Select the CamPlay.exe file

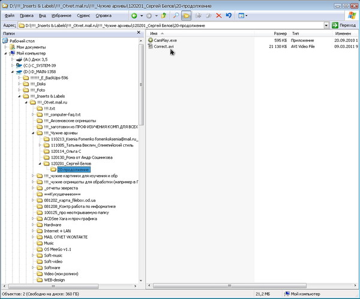click(165, 40)
